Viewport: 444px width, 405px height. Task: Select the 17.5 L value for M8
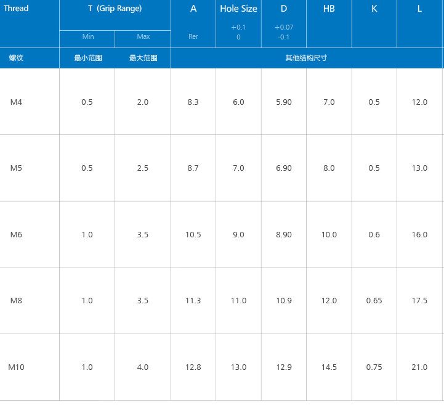(419, 301)
